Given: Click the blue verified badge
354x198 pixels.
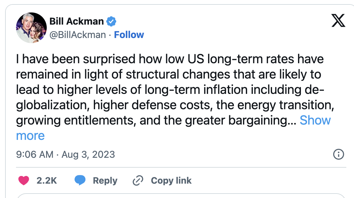Looking at the screenshot, I should coord(111,22).
